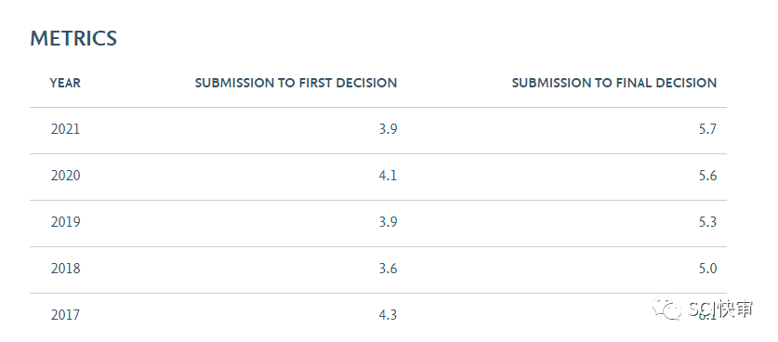The image size is (778, 342).
Task: Click the 2021 first decision value 3.9
Action: pyautogui.click(x=388, y=129)
